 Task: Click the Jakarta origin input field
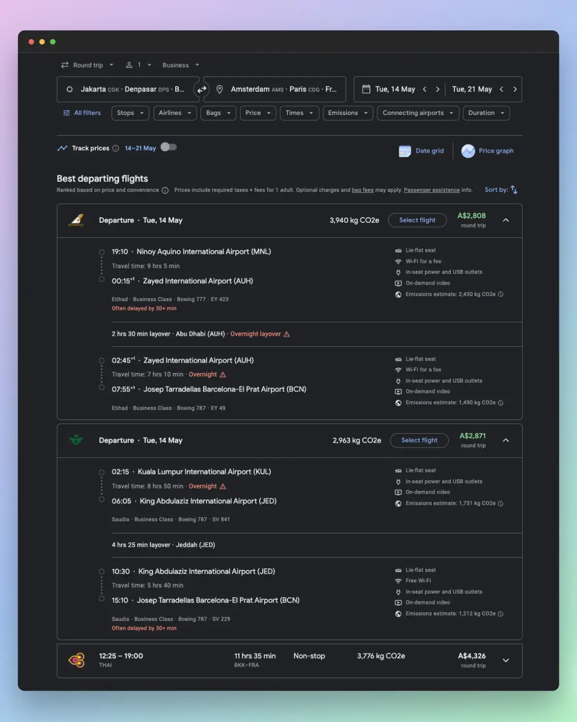coord(128,89)
